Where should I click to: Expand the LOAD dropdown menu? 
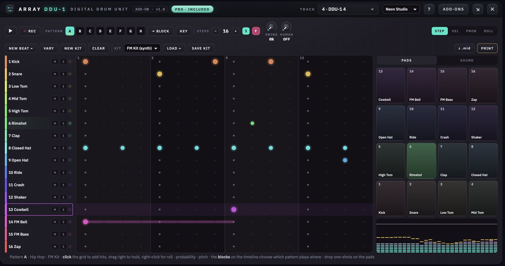coord(174,48)
